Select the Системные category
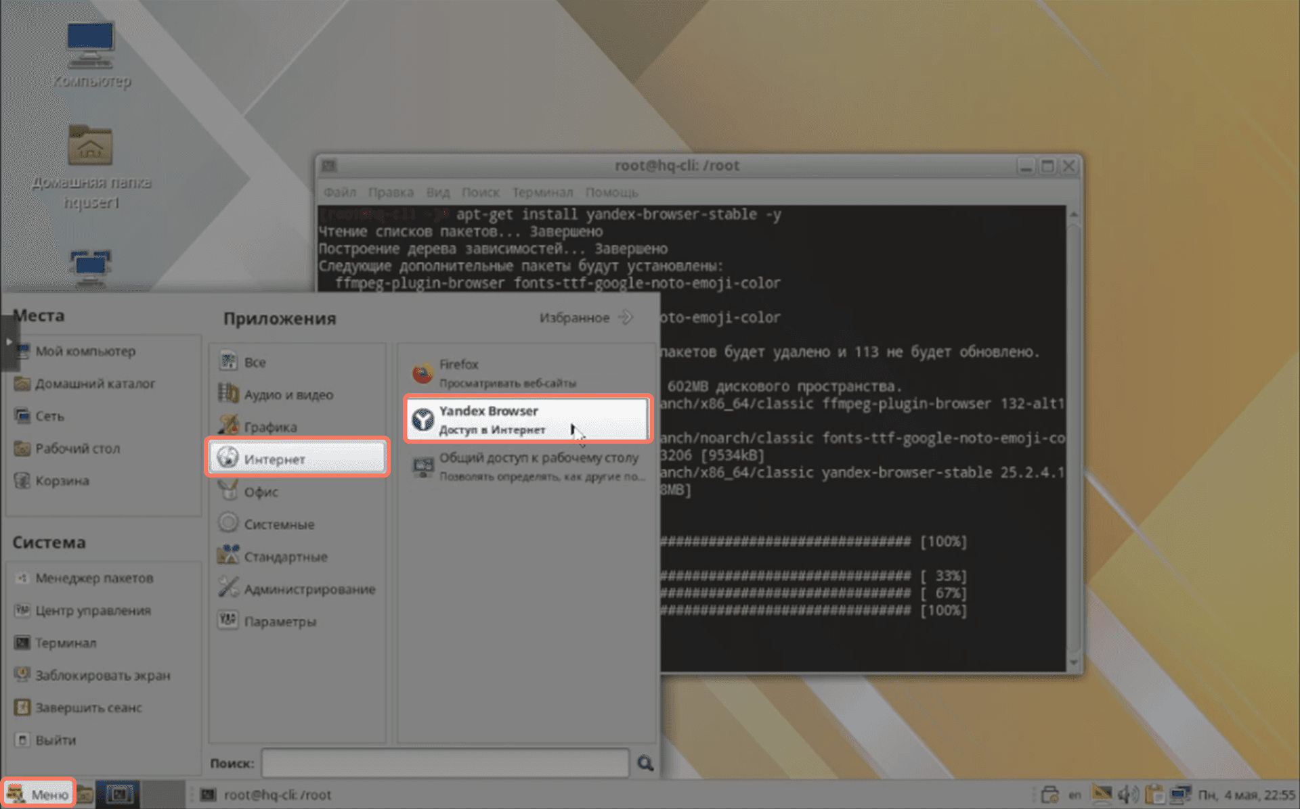This screenshot has width=1300, height=809. tap(297, 524)
